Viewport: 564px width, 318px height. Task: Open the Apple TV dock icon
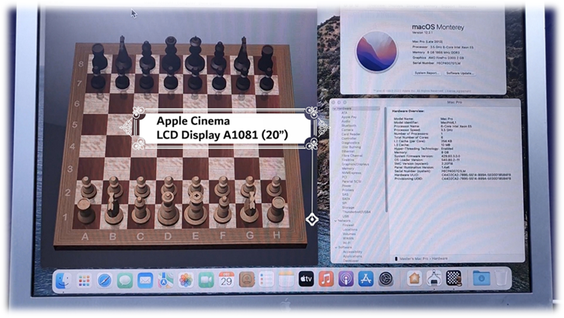(306, 279)
